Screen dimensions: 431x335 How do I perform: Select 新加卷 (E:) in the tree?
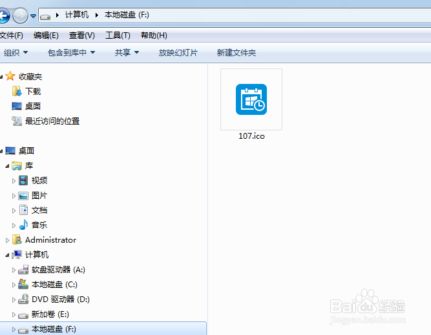(x=50, y=314)
